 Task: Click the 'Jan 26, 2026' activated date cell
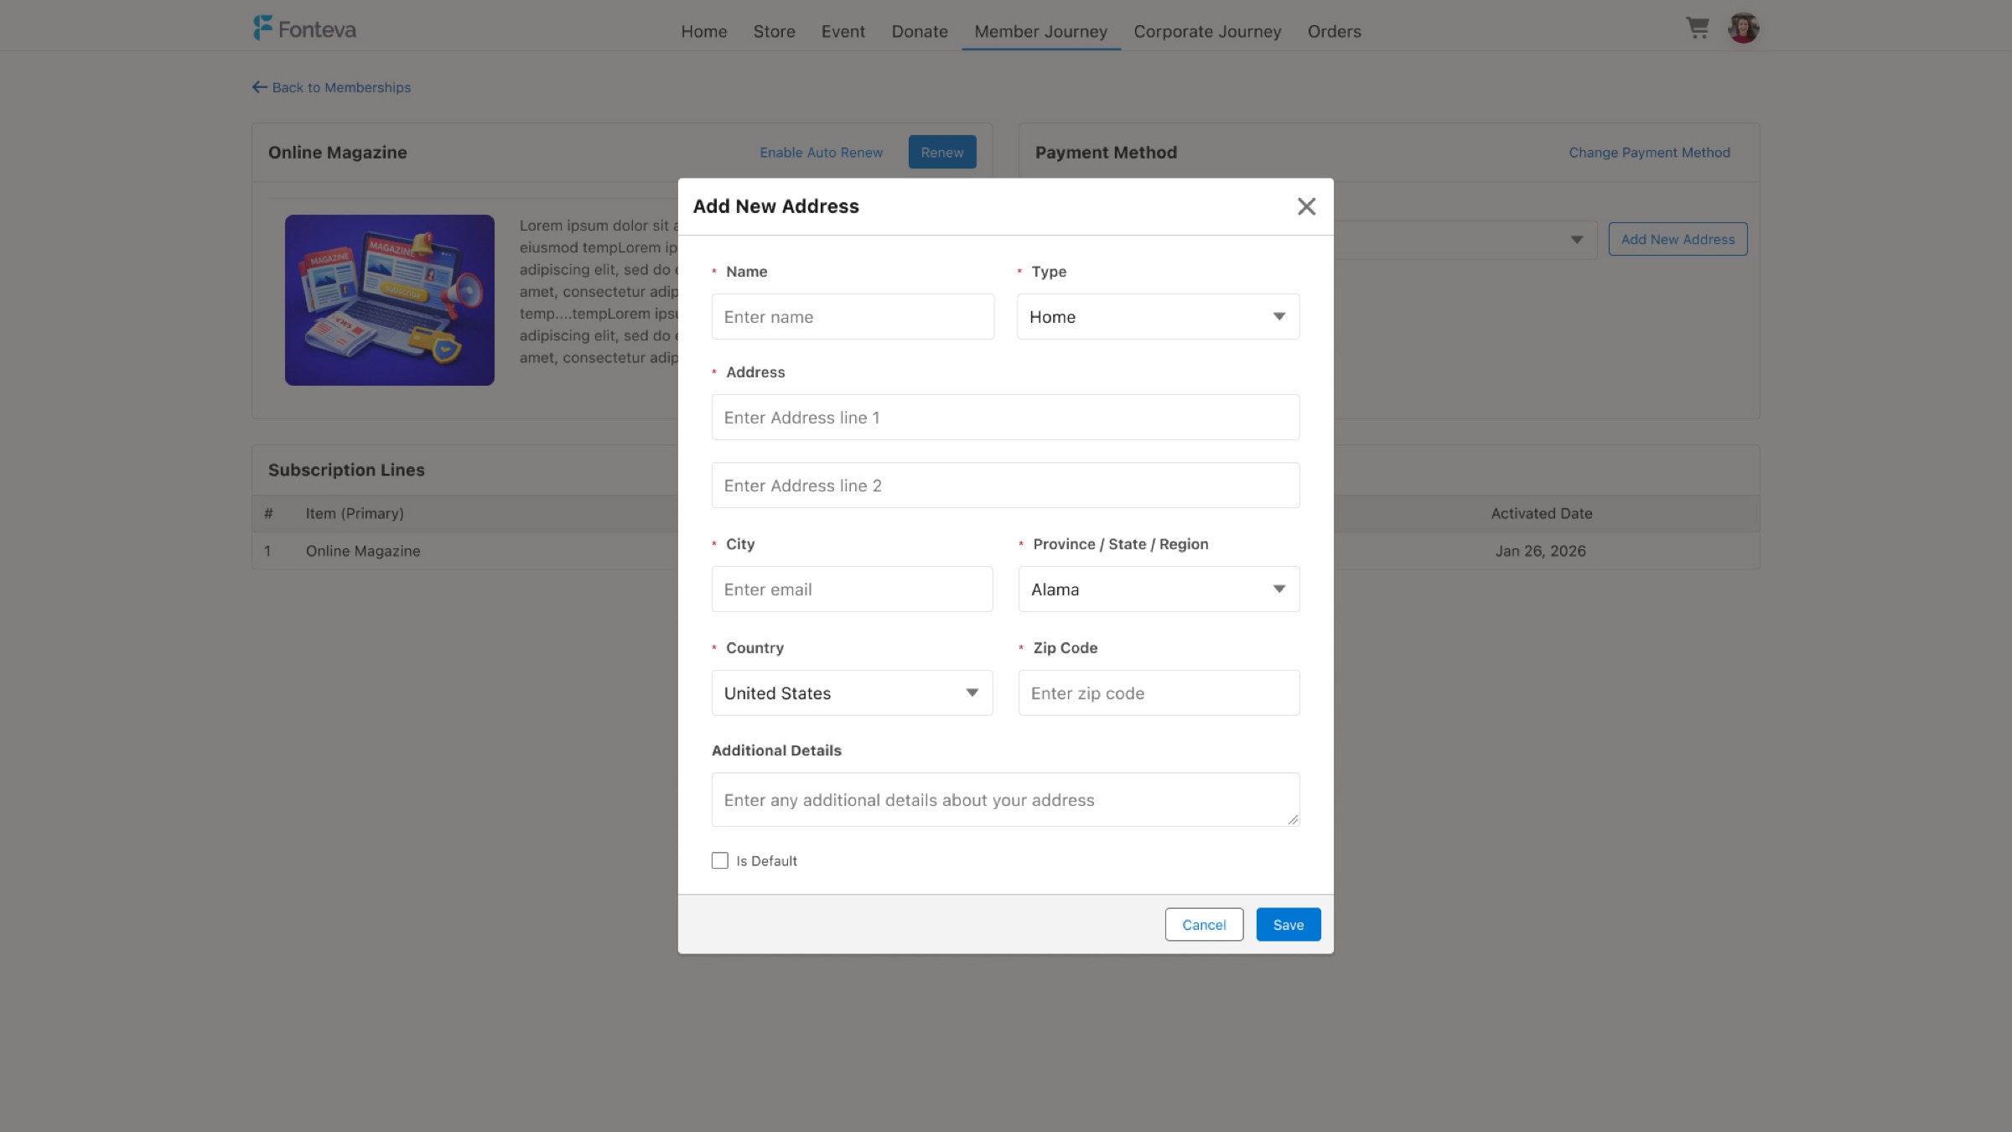coord(1540,551)
